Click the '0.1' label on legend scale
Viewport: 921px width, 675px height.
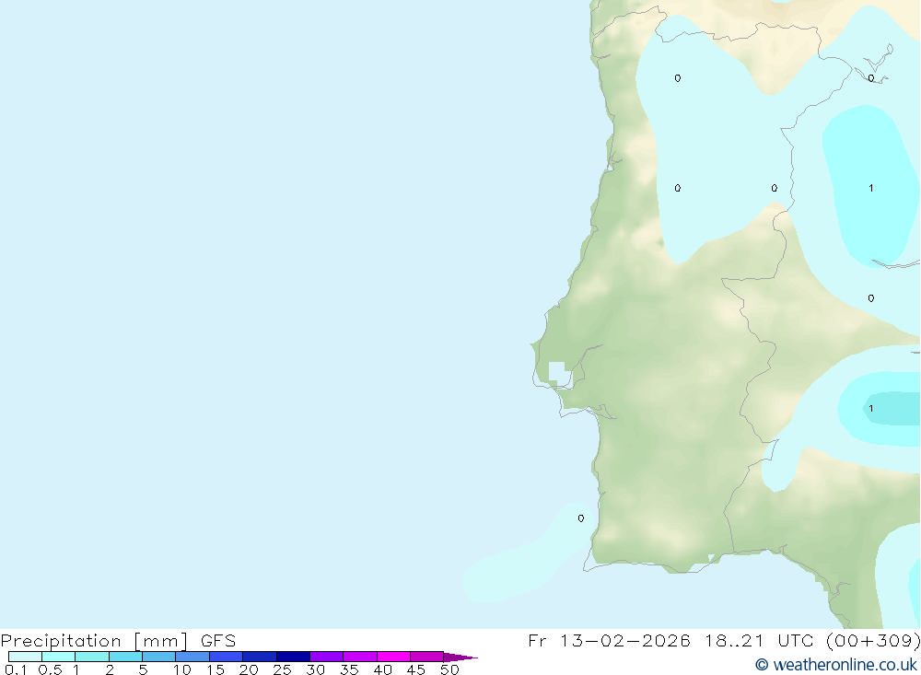pyautogui.click(x=16, y=669)
